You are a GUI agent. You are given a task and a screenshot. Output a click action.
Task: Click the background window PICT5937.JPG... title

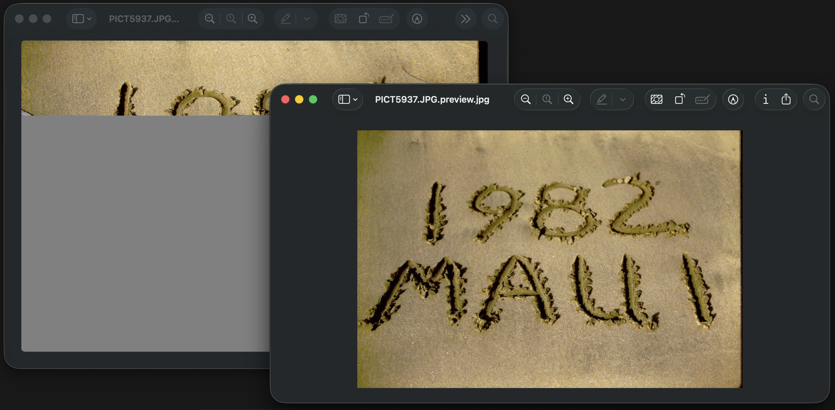pyautogui.click(x=144, y=19)
